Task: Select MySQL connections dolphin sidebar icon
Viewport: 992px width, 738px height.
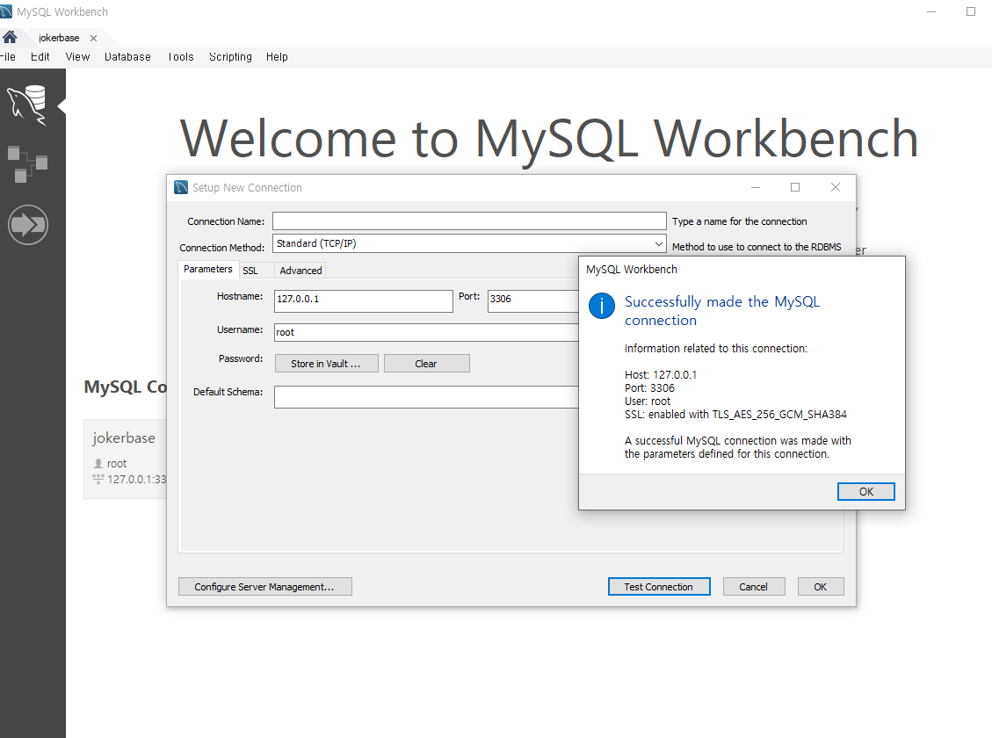Action: [27, 105]
